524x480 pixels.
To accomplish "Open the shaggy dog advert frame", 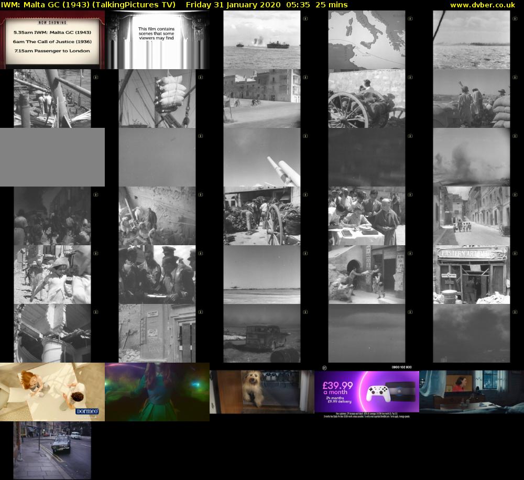I will point(261,392).
